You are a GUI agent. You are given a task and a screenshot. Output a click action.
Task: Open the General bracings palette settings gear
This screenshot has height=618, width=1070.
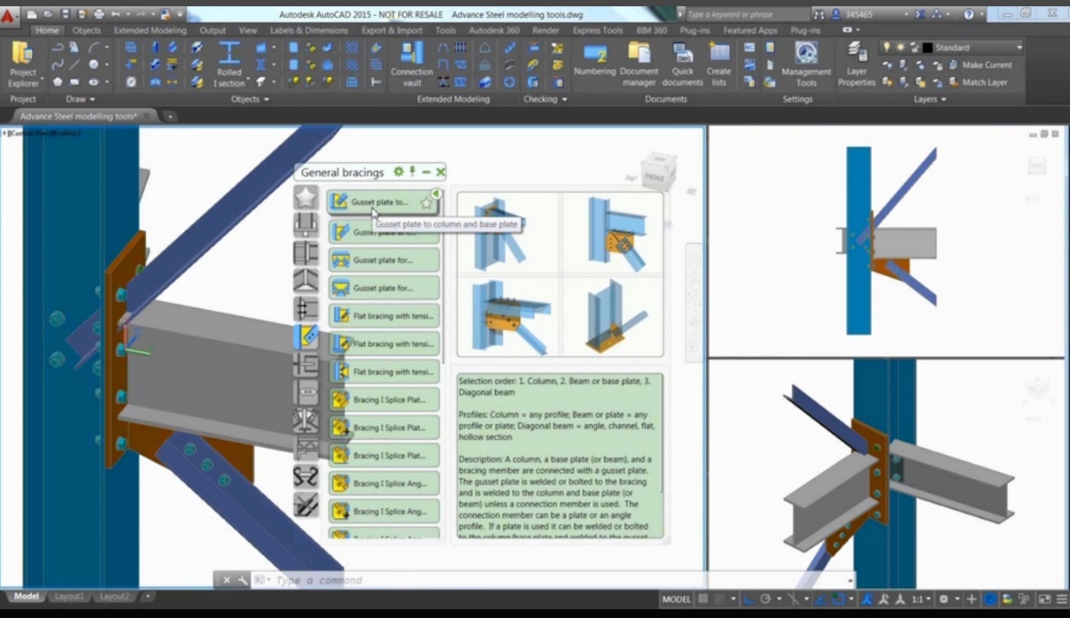click(398, 171)
